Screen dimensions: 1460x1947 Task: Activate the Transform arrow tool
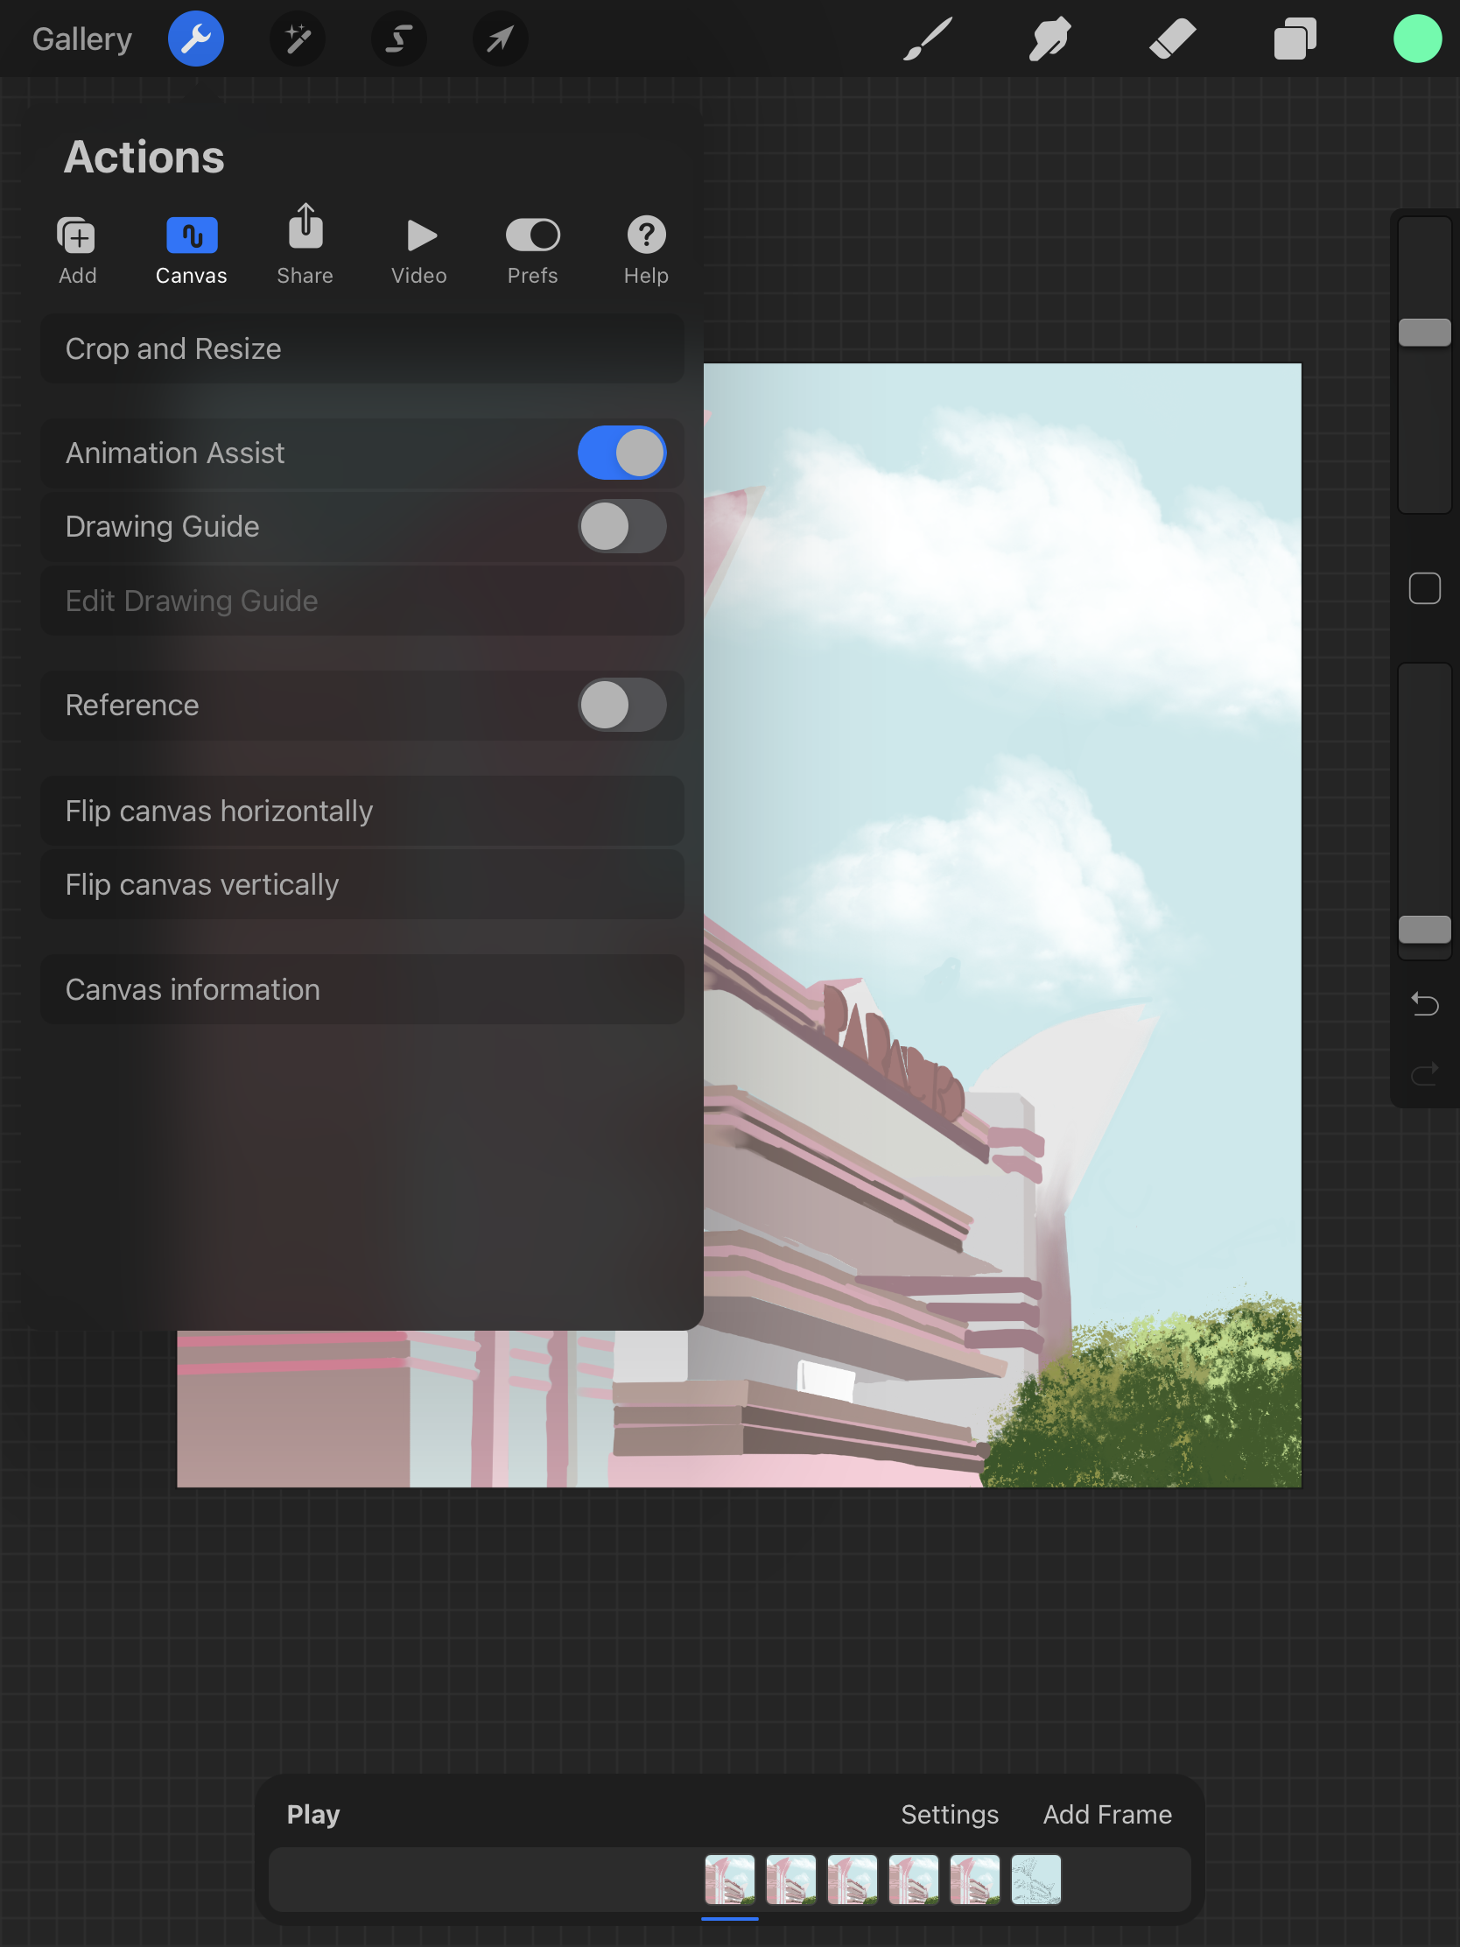coord(500,39)
